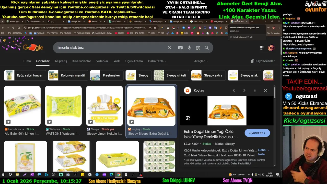Image resolution: width=327 pixels, height=184 pixels.
Task: Open Microsoft Edge from the taskbar
Action: [x=111, y=175]
